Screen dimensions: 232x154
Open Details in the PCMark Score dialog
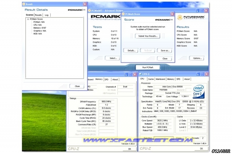tap(131, 50)
